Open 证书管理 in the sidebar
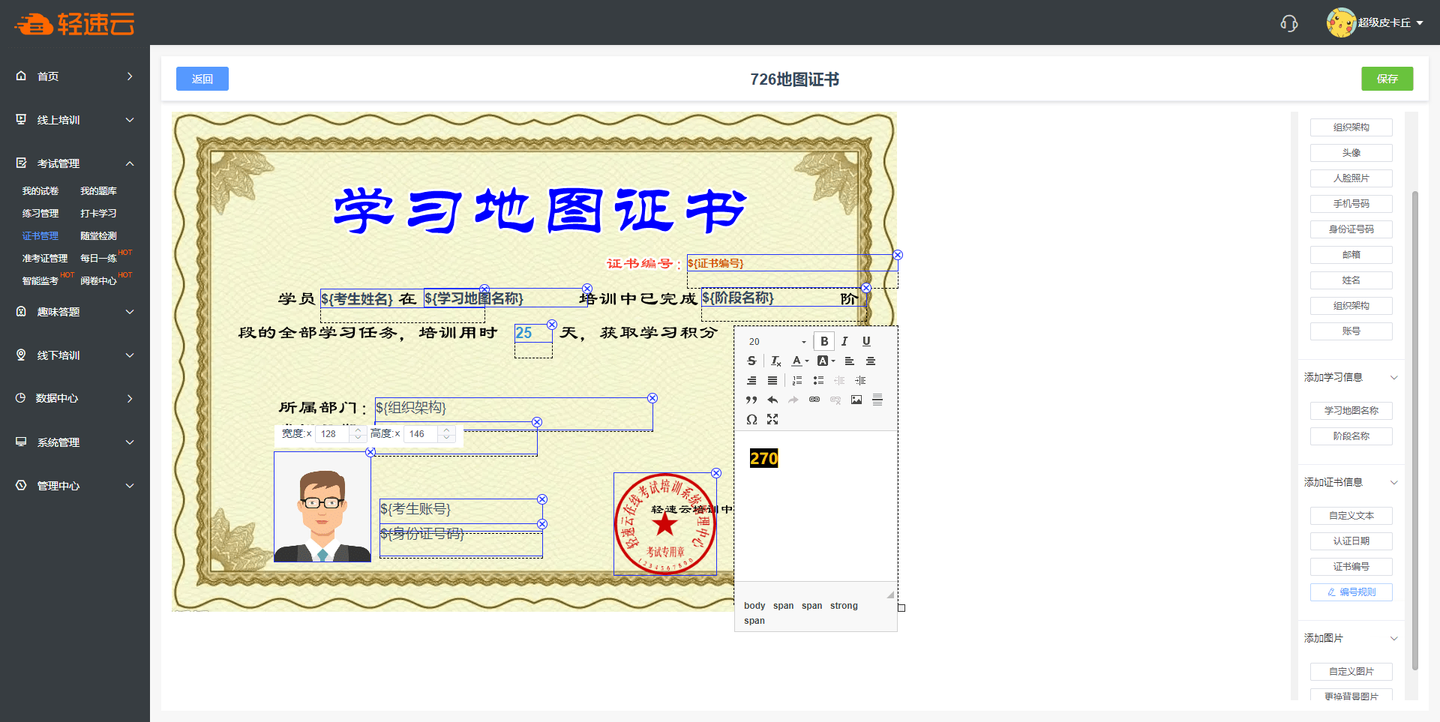Image resolution: width=1440 pixels, height=722 pixels. (40, 235)
